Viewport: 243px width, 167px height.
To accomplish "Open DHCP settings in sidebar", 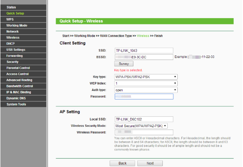I will 10,43.
